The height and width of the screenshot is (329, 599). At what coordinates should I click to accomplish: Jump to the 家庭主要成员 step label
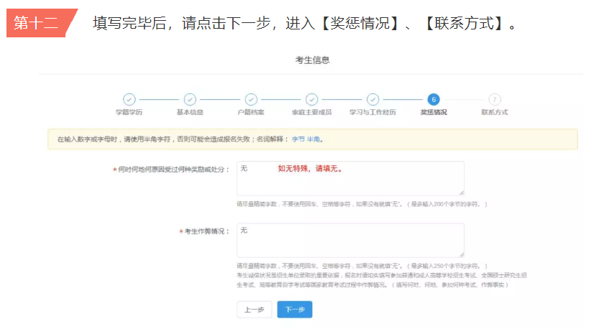pyautogui.click(x=311, y=113)
